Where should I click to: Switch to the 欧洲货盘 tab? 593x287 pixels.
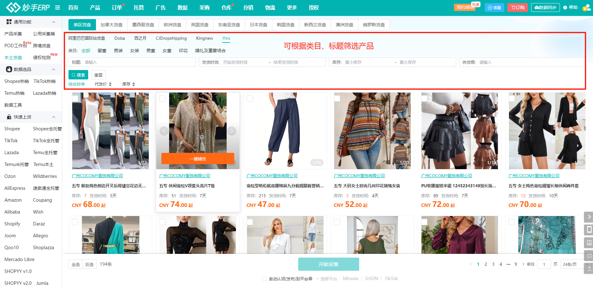(173, 25)
